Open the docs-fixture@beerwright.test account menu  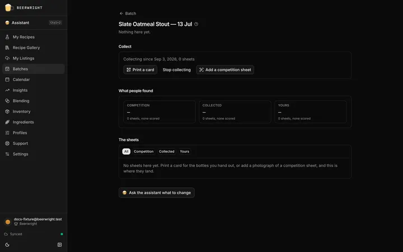pyautogui.click(x=34, y=221)
